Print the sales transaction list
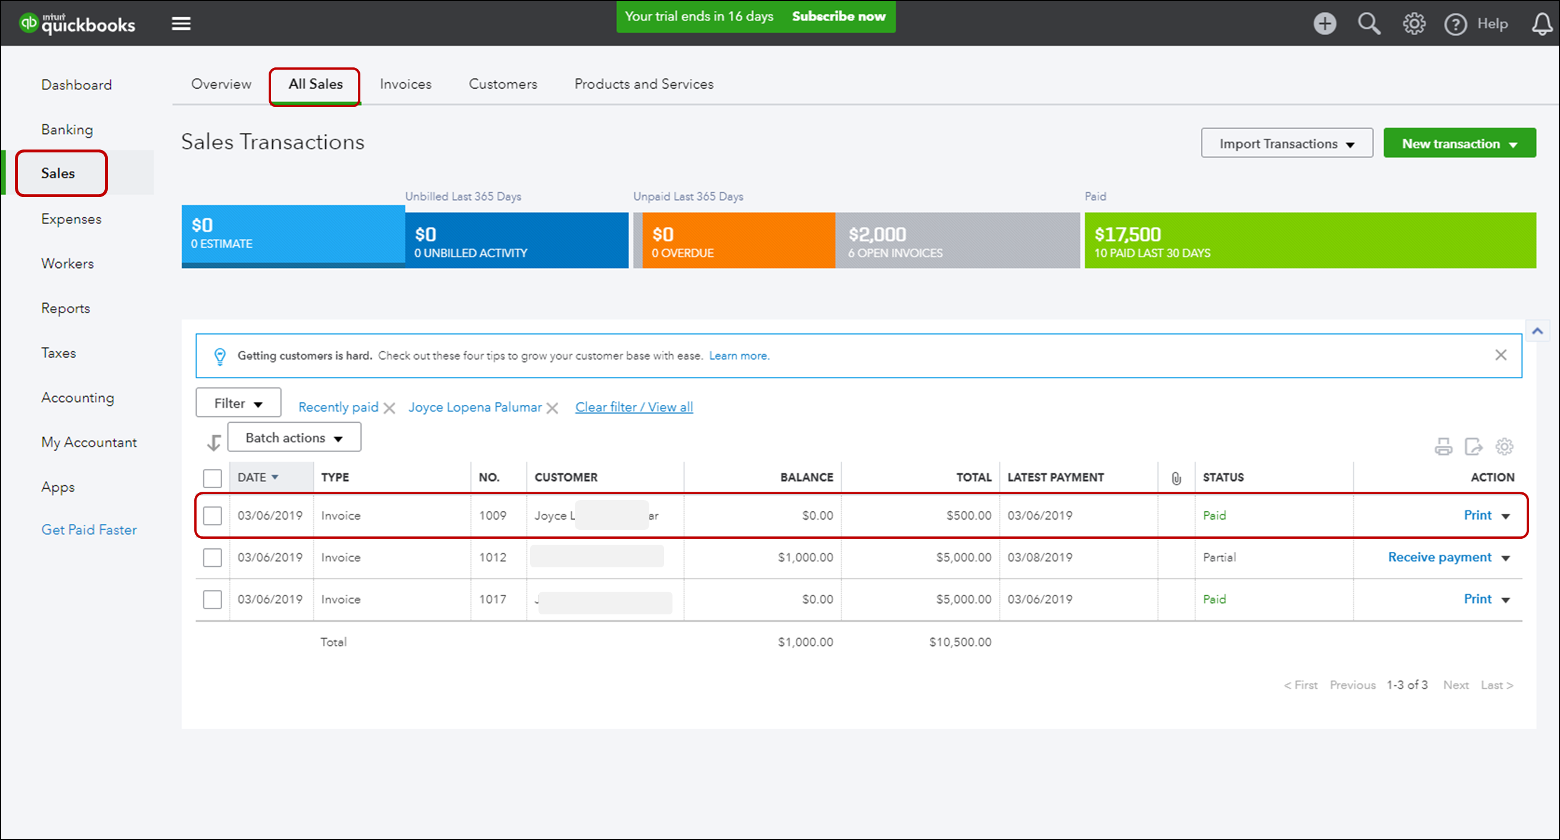 (x=1443, y=446)
